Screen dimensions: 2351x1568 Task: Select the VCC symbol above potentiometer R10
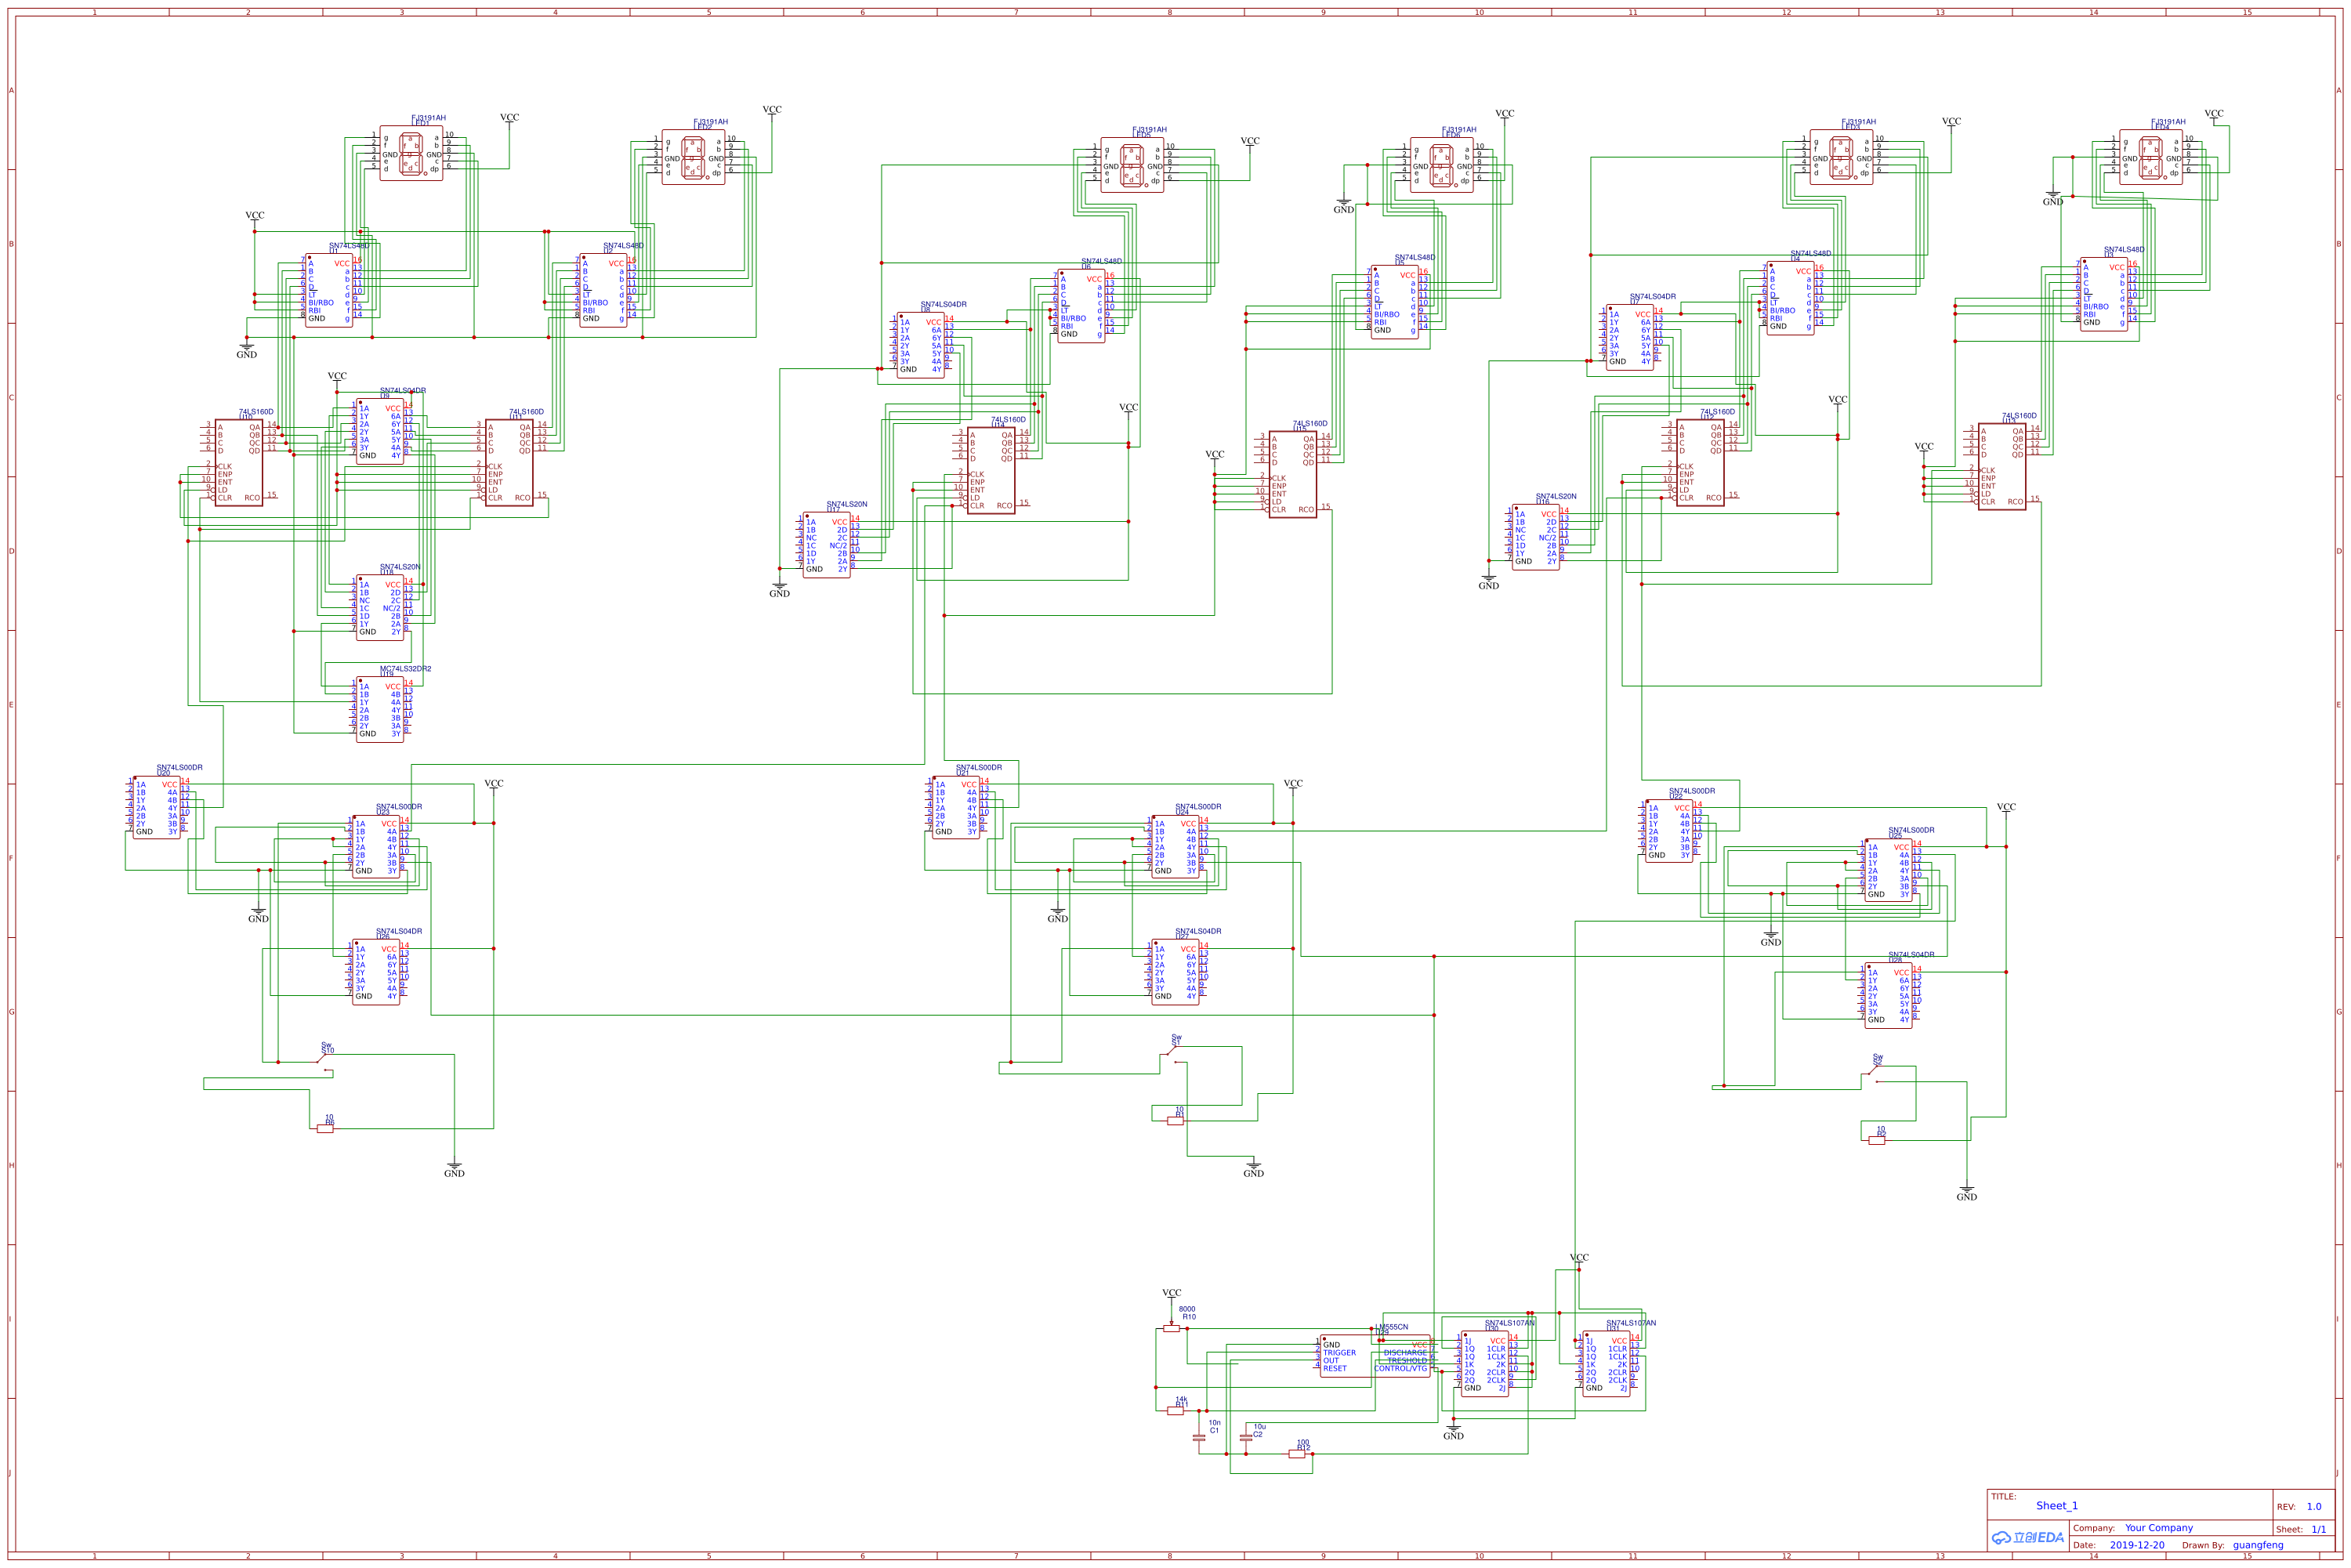1171,1296
